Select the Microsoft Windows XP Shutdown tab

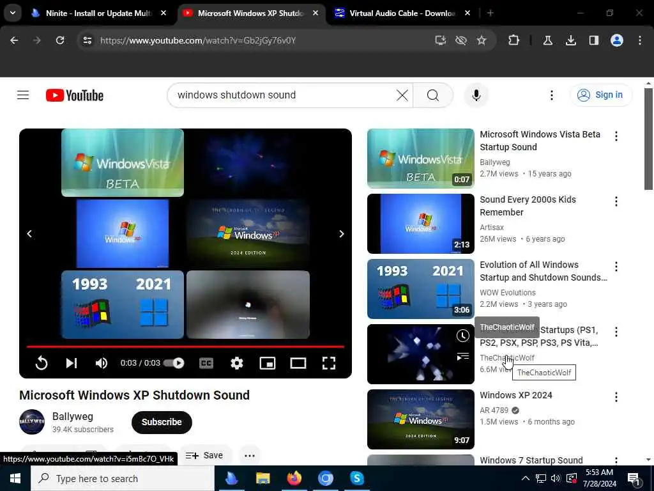pos(251,13)
